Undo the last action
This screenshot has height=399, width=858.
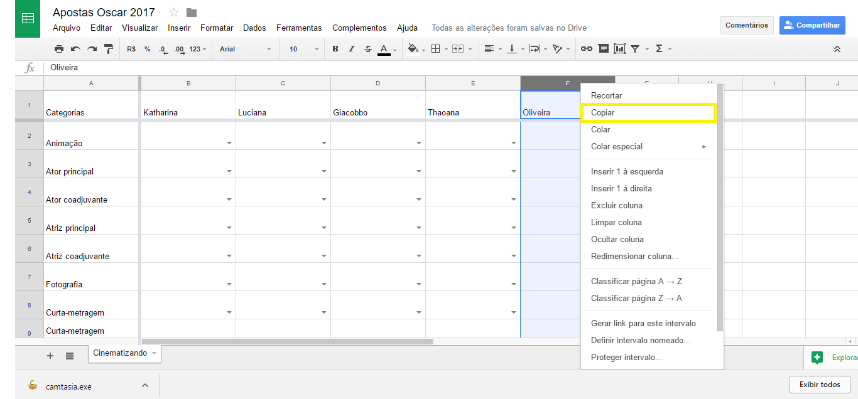pos(75,49)
